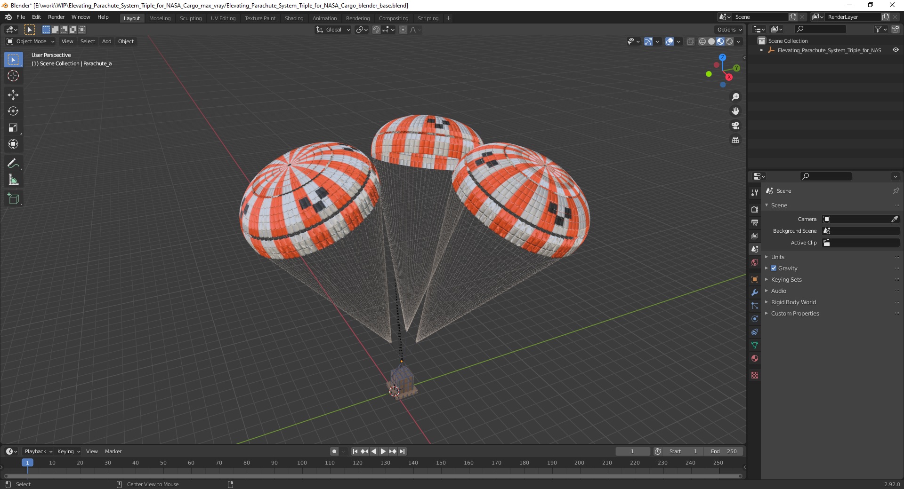Open the Material properties tab
904x489 pixels.
click(x=755, y=358)
